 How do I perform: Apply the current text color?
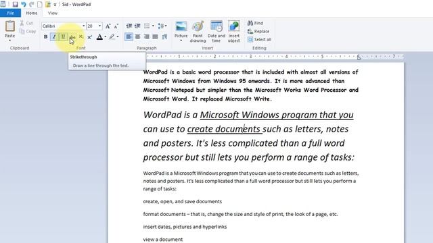pyautogui.click(x=99, y=36)
